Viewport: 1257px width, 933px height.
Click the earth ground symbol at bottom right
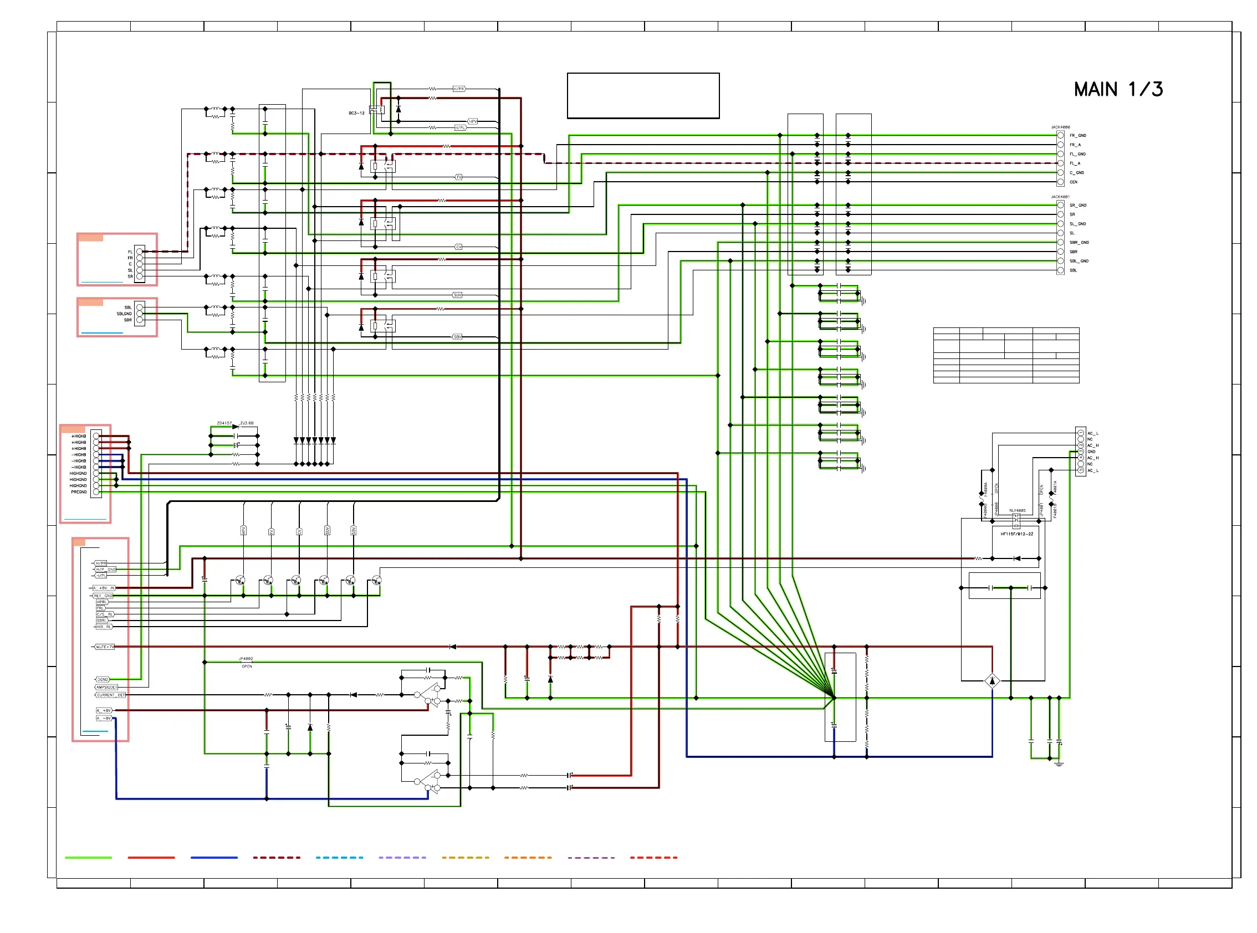pos(1059,763)
